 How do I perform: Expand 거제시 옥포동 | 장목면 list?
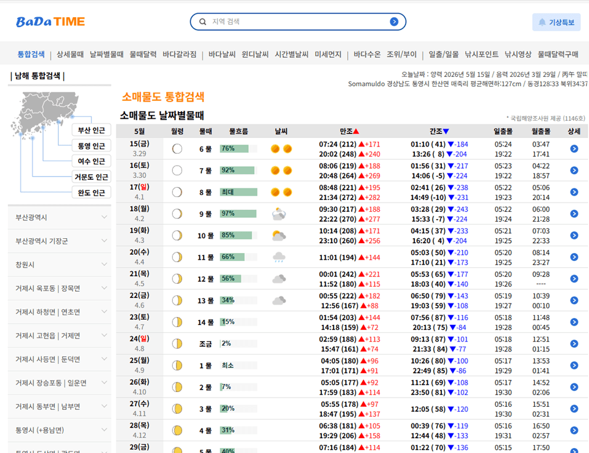pyautogui.click(x=59, y=289)
